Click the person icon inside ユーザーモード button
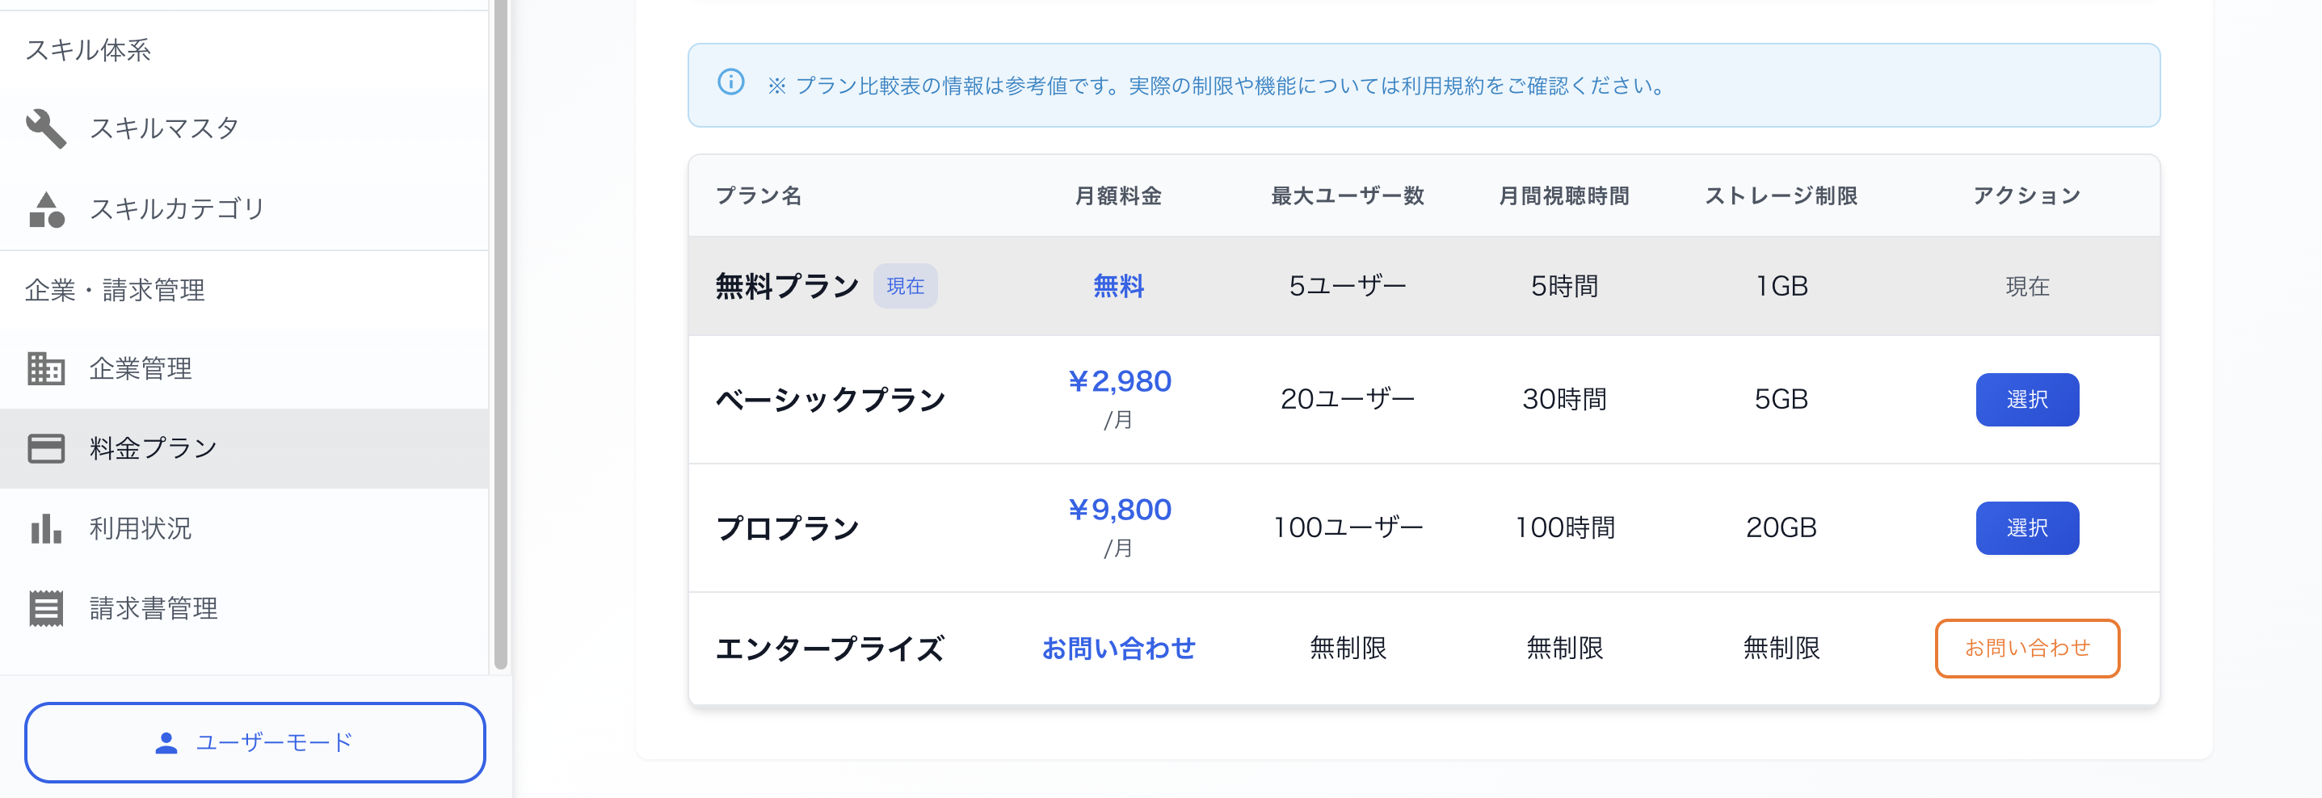 pos(166,743)
